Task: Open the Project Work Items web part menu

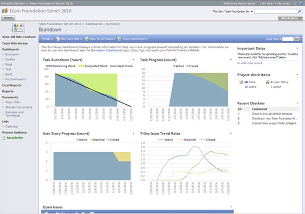Action: tap(297, 75)
